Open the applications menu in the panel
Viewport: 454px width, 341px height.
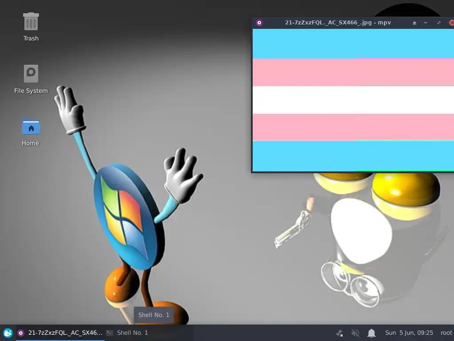click(x=8, y=333)
